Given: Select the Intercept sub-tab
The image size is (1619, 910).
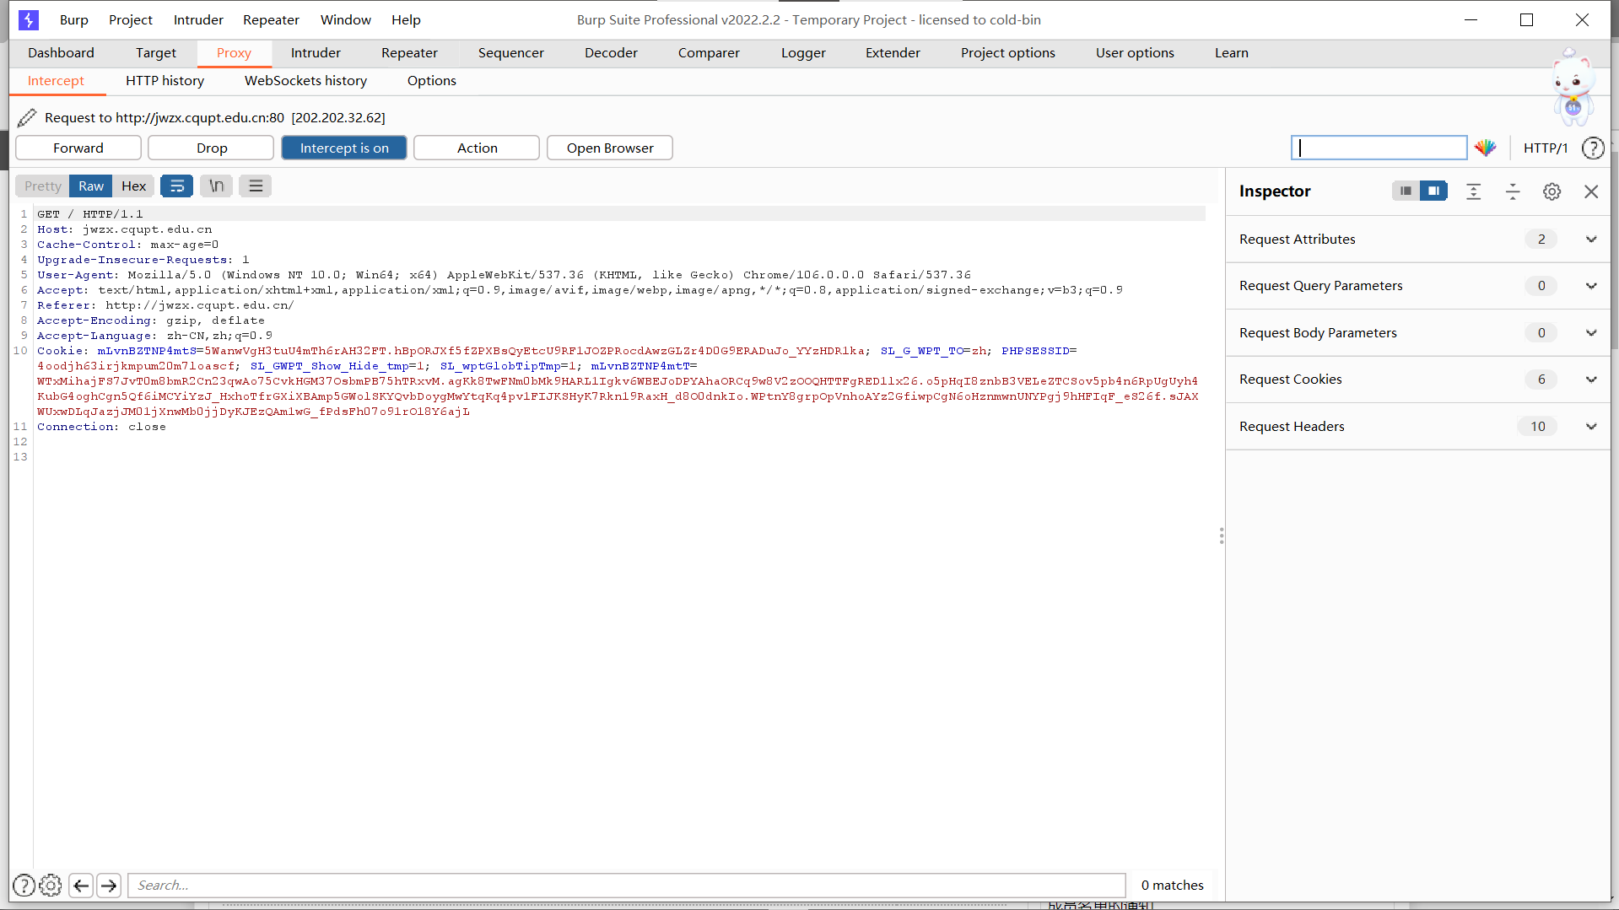Looking at the screenshot, I should click(x=56, y=80).
